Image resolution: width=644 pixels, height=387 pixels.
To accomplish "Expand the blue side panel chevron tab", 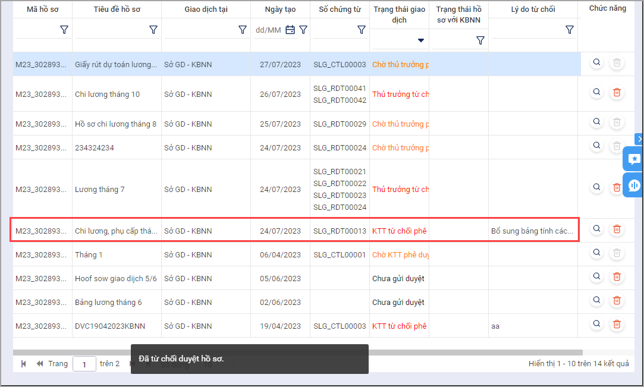I will click(x=639, y=139).
